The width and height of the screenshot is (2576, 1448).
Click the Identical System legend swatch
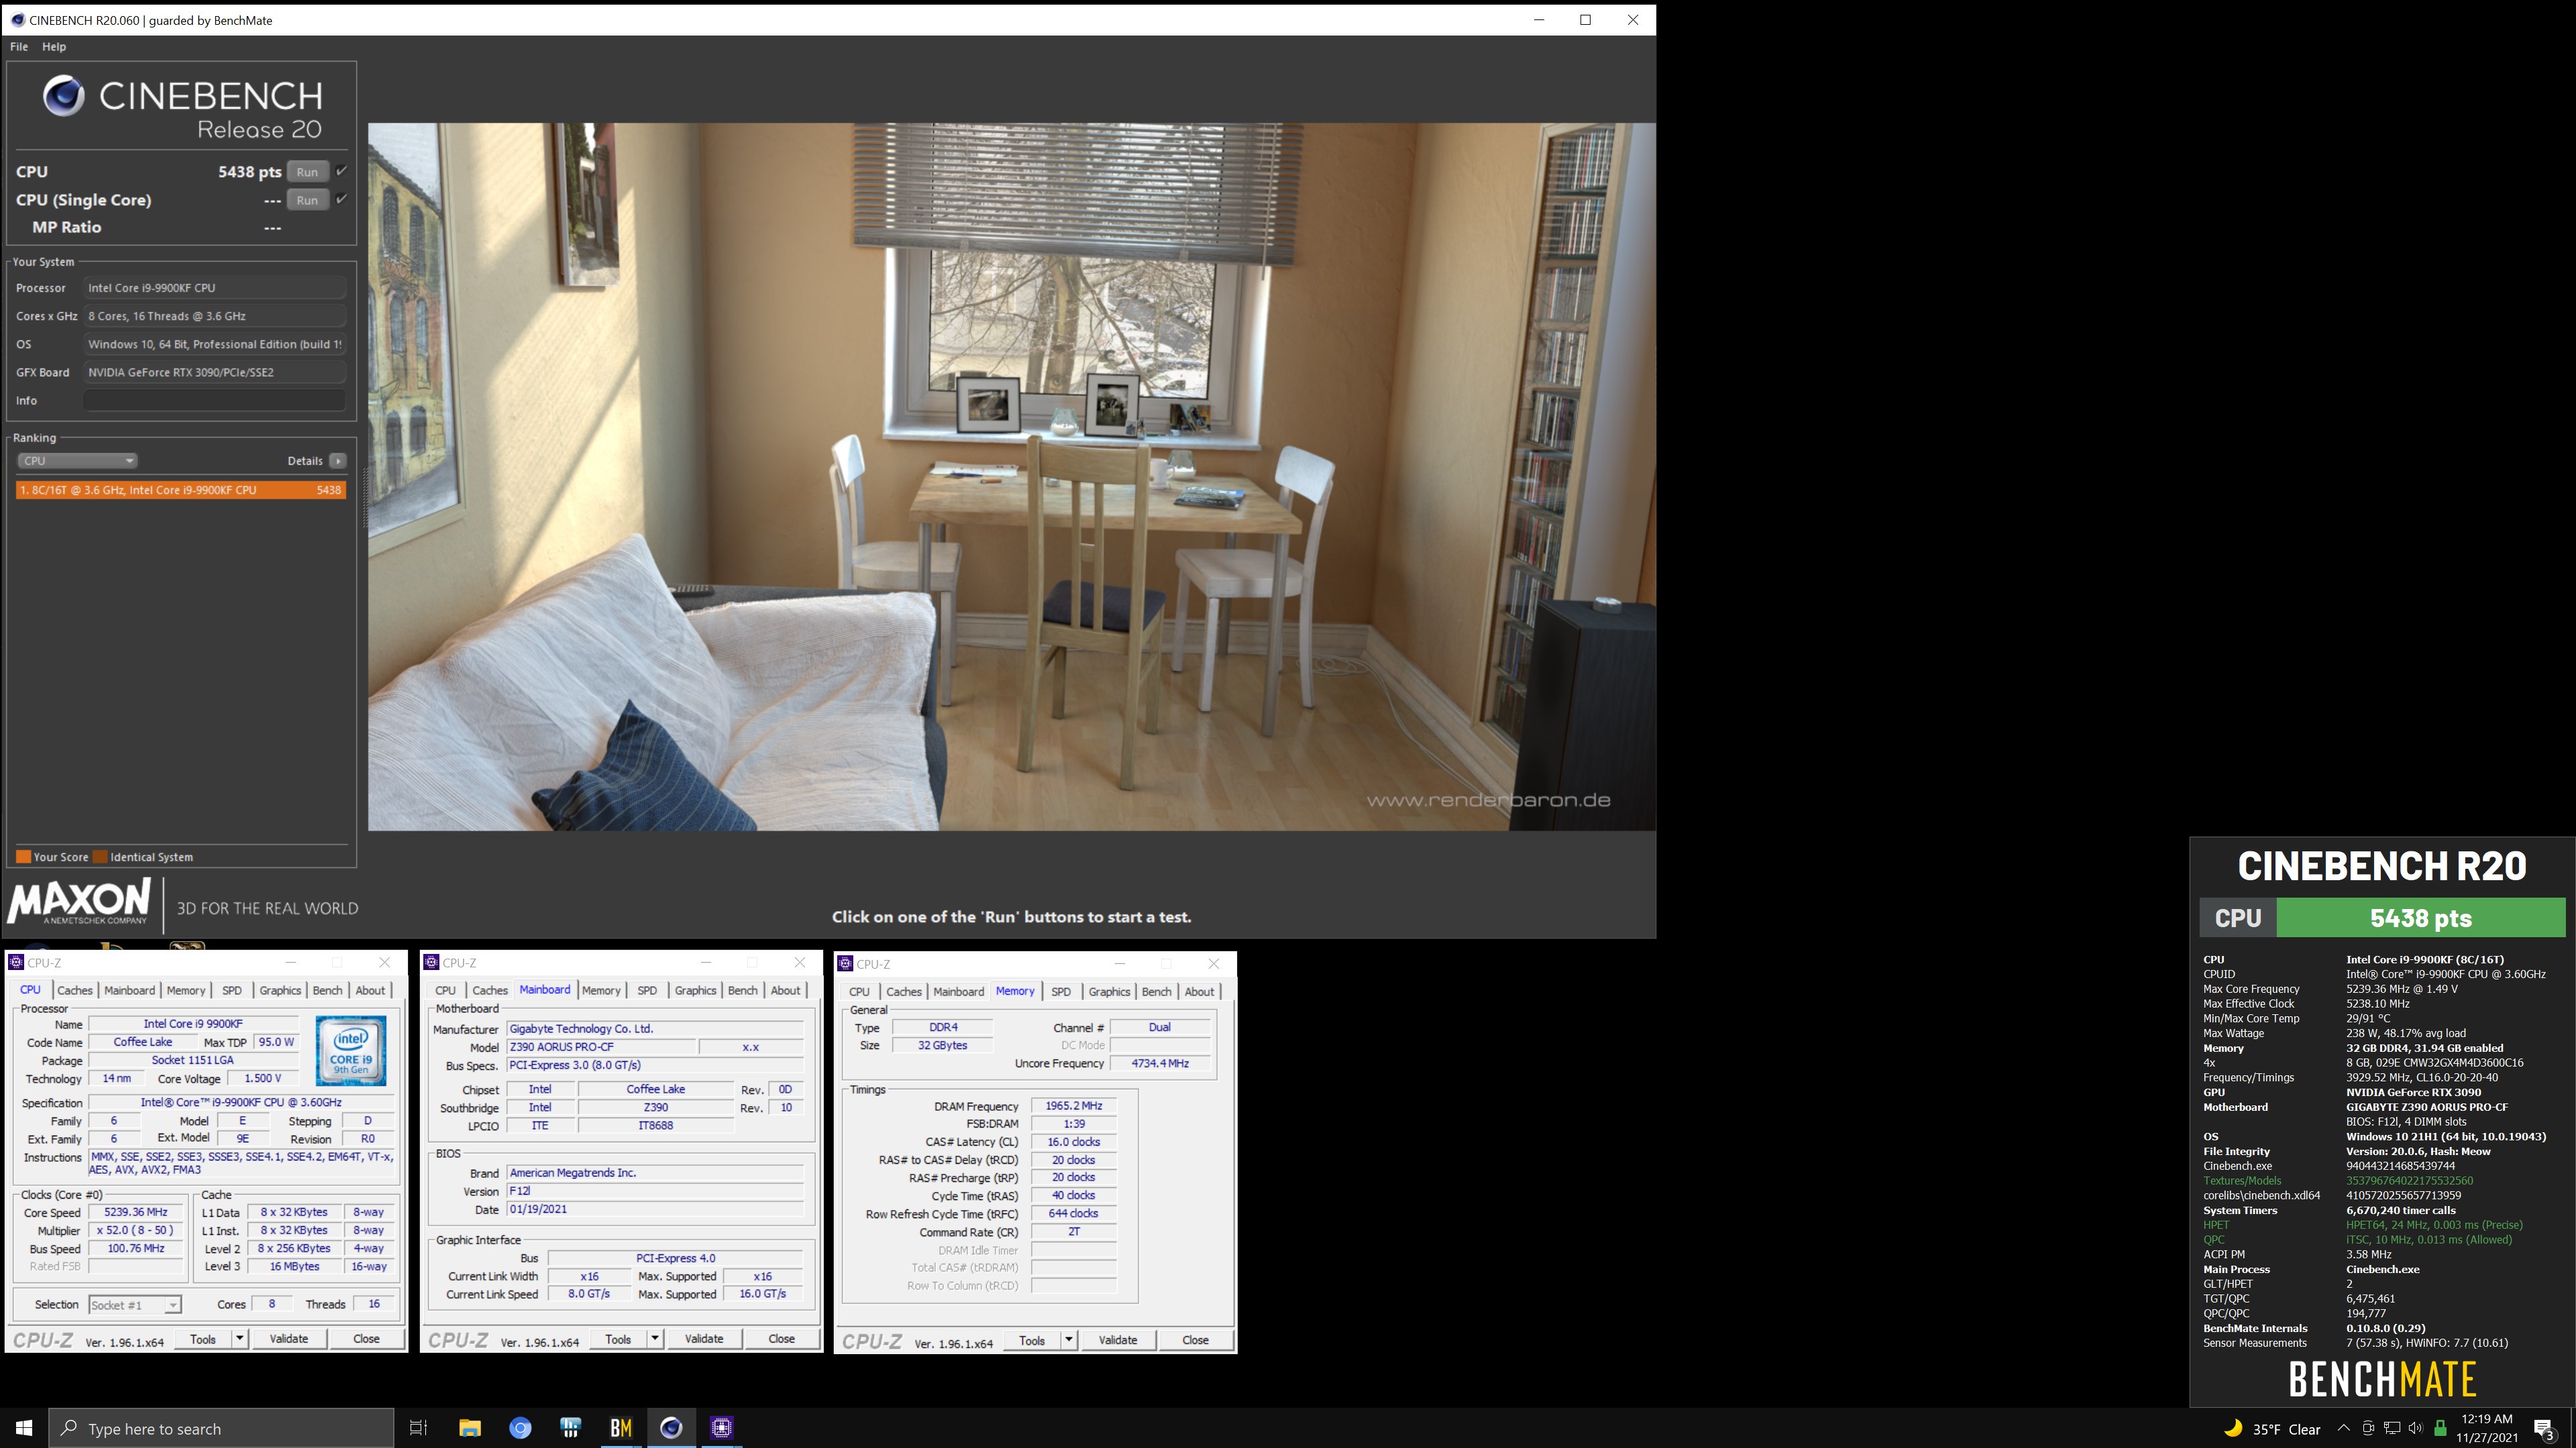100,857
